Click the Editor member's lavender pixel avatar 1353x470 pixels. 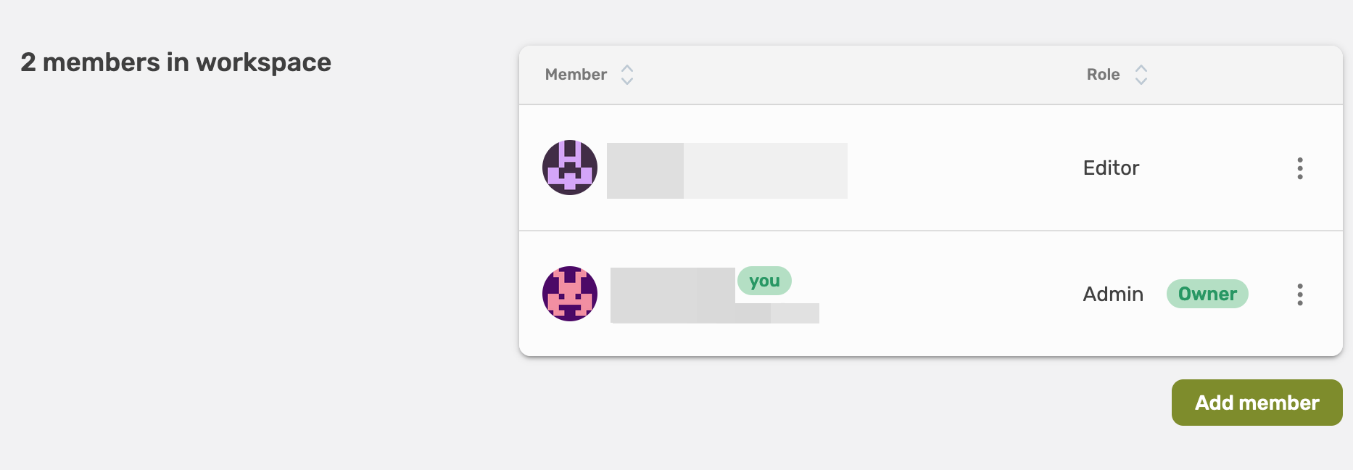pos(570,168)
